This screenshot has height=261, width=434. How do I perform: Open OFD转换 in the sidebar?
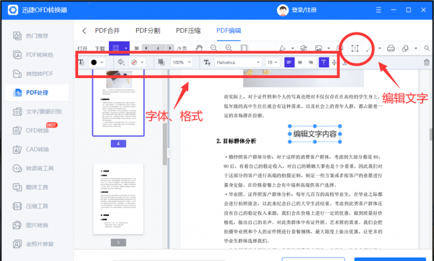pos(37,130)
